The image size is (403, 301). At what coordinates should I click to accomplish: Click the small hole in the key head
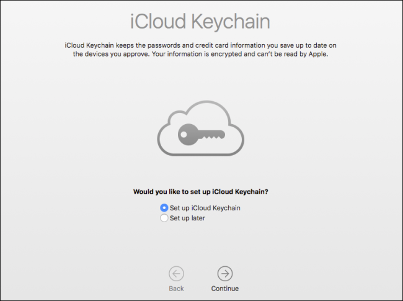(184, 134)
